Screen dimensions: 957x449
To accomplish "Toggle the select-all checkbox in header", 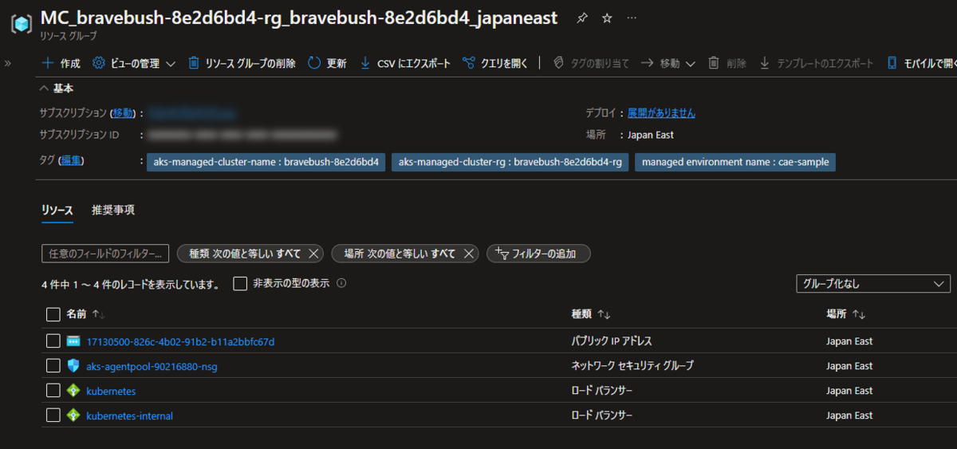I will pyautogui.click(x=53, y=314).
